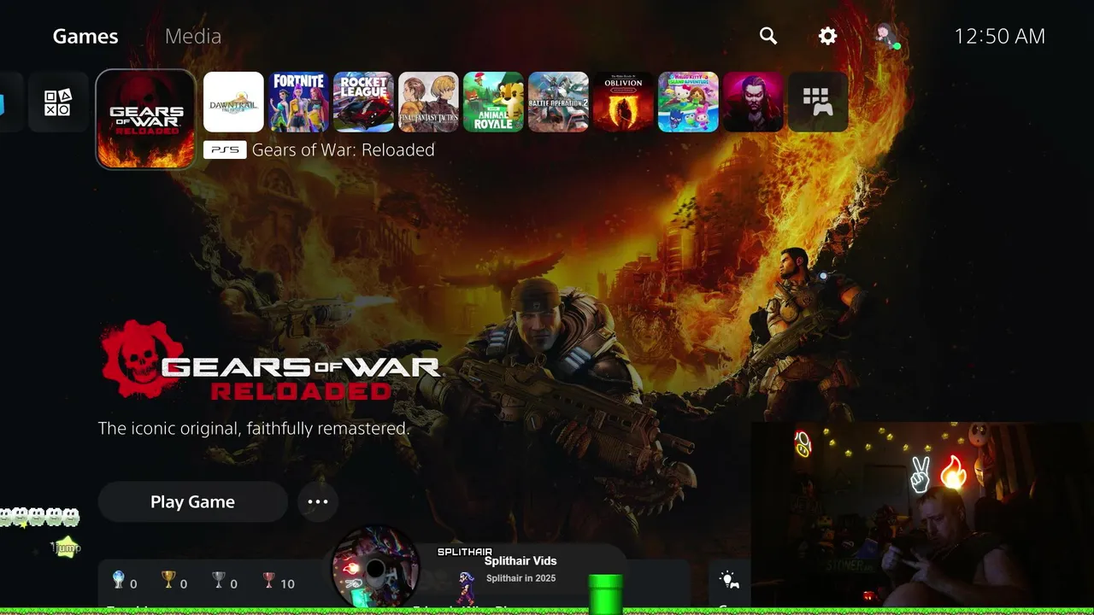Select the Oblivion game tile
The image size is (1094, 615).
tap(623, 102)
